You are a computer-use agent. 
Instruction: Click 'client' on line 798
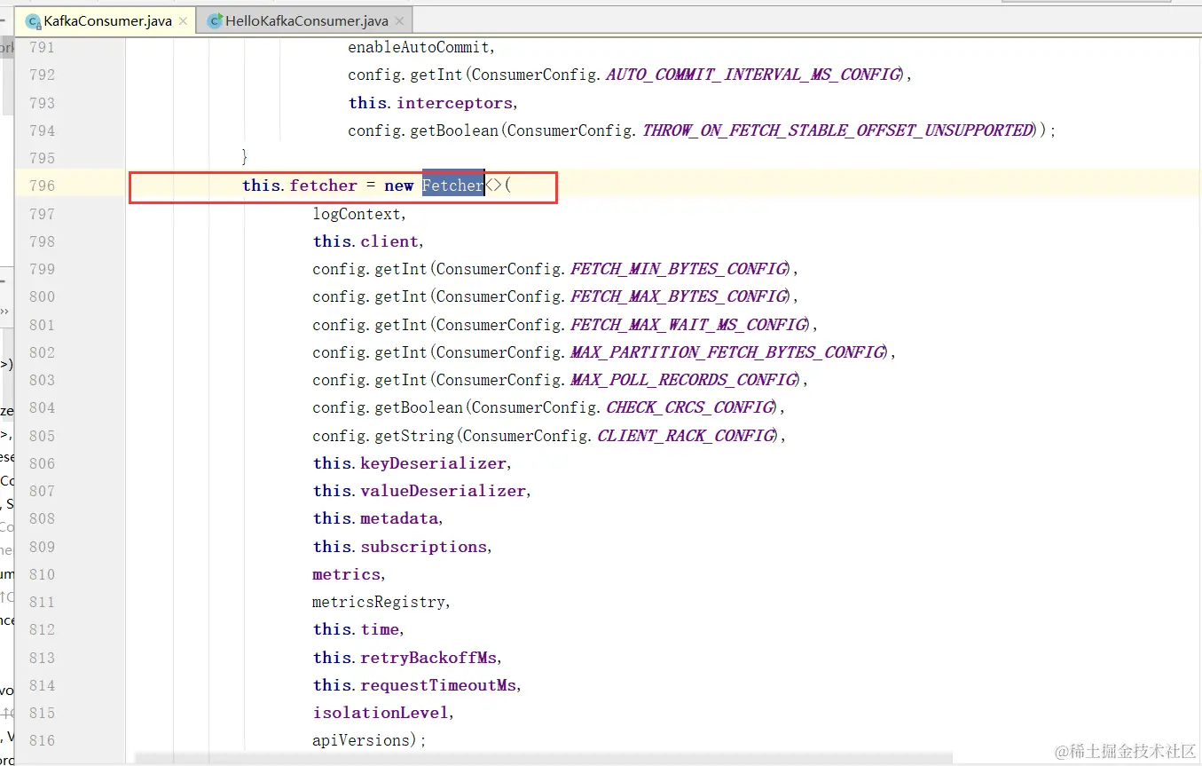click(x=389, y=241)
